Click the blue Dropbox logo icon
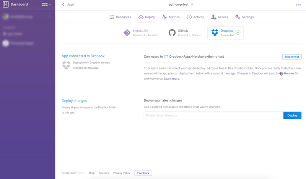Viewport: 306px width, 179px height. [x=215, y=32]
